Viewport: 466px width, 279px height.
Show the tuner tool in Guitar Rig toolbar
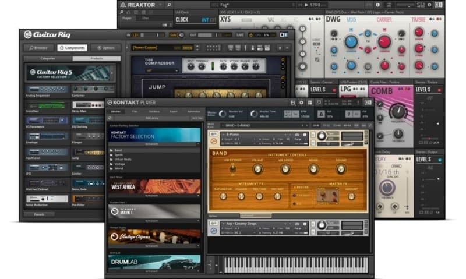point(245,48)
